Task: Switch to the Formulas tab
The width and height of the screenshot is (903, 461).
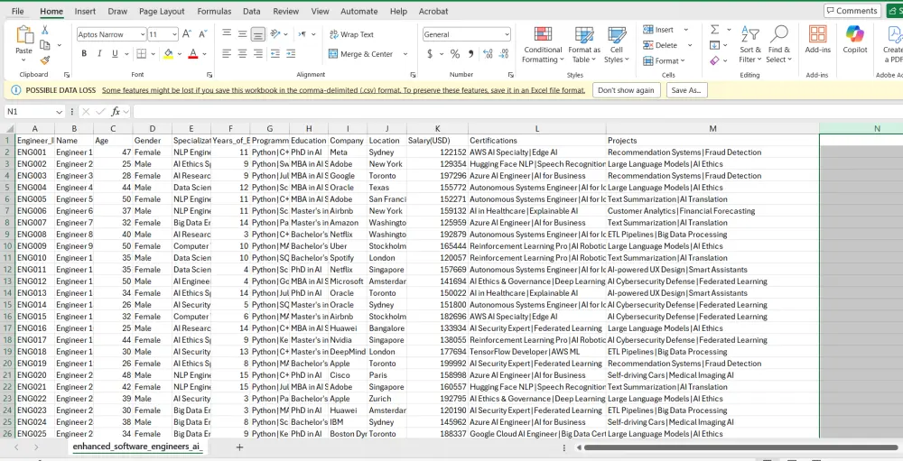Action: click(214, 11)
